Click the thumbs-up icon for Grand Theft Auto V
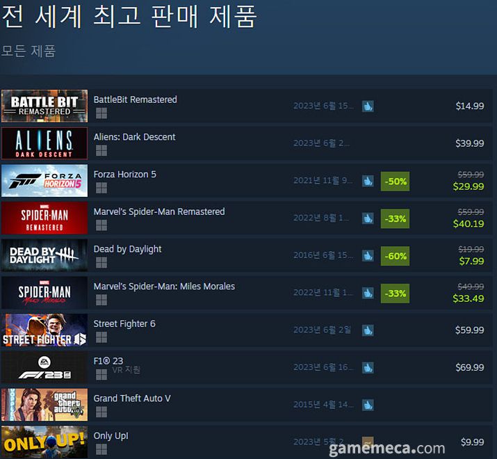The height and width of the screenshot is (459, 497). (368, 405)
